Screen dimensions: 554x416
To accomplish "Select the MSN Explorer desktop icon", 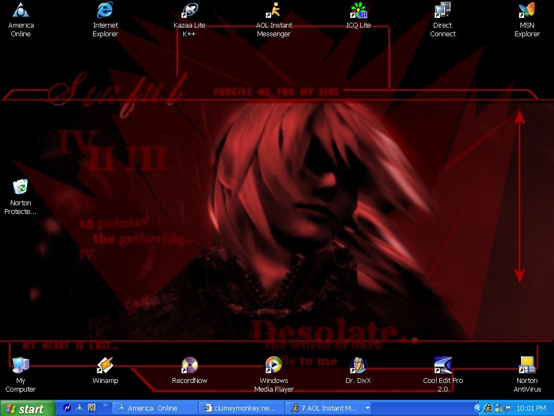I will click(x=527, y=11).
